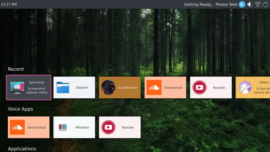Select the Wikidata voice app tile
270x152 pixels.
point(74,127)
